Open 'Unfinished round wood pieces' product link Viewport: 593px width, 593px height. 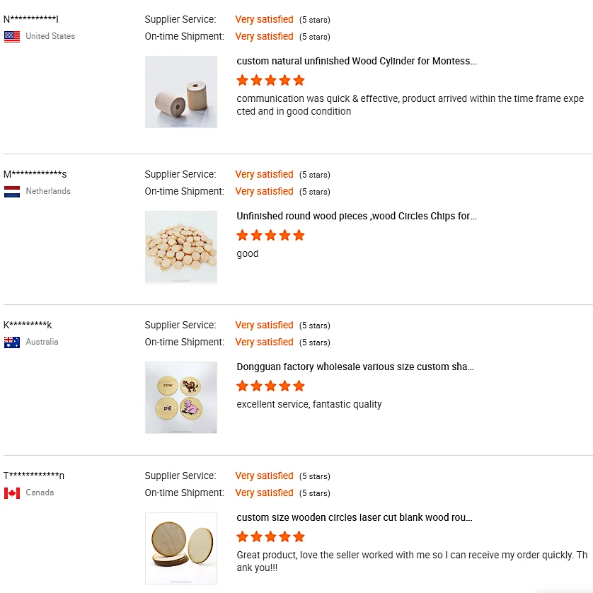(x=357, y=216)
